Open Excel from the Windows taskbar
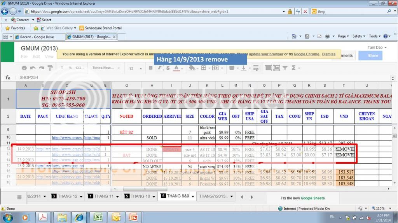The image size is (398, 223). click(x=98, y=217)
